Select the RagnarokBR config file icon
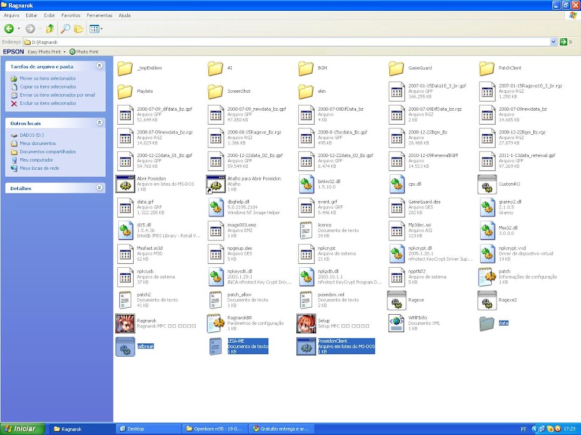The width and height of the screenshot is (581, 435). [216, 323]
